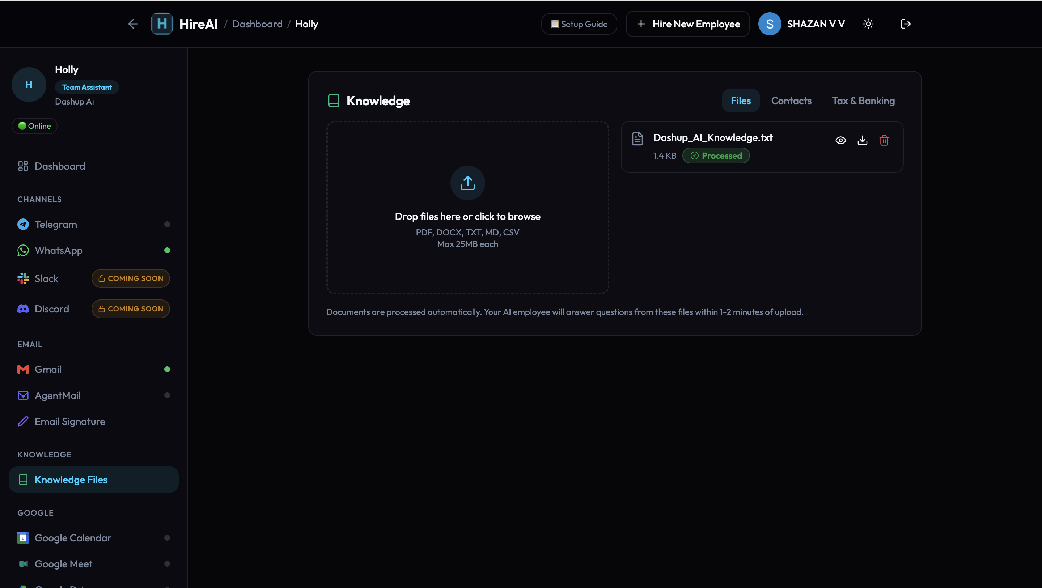Open Gmail email settings
The height and width of the screenshot is (588, 1042).
[x=48, y=369]
